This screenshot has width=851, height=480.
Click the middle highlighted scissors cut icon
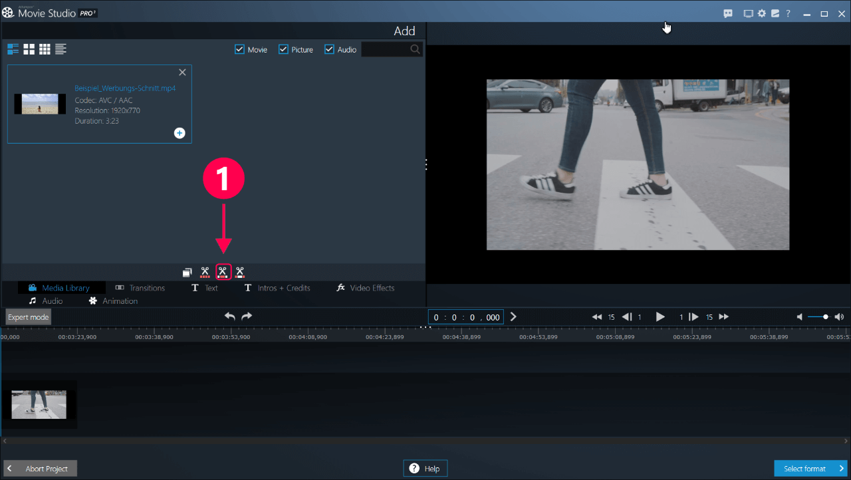(223, 272)
